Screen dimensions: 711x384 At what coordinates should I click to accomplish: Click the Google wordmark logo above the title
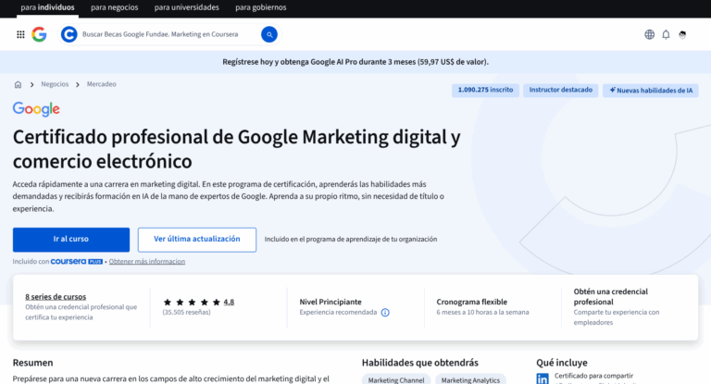click(x=36, y=109)
